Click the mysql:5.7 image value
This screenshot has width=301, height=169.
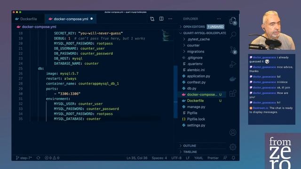[69, 74]
